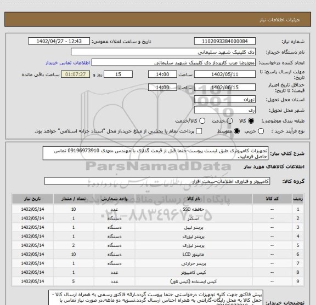
Task: Click the buyer notes text area
Action: tap(156, 297)
